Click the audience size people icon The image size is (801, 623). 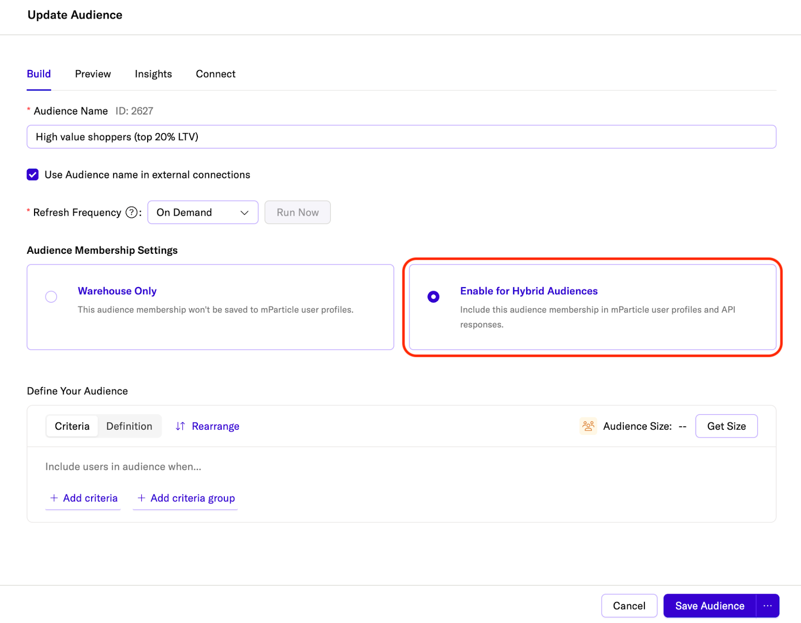click(588, 426)
